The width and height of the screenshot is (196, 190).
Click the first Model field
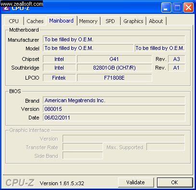88,48
